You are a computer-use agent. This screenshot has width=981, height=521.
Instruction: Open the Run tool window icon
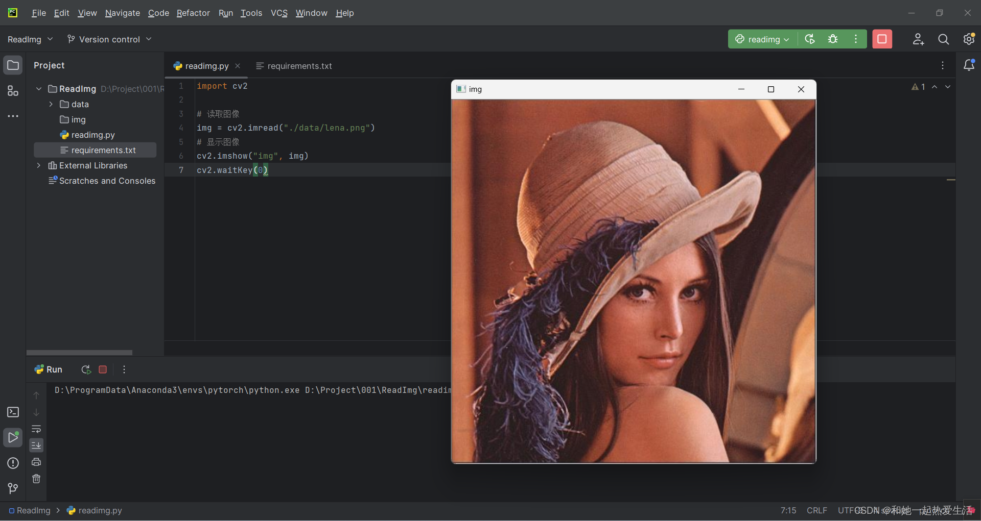[13, 437]
